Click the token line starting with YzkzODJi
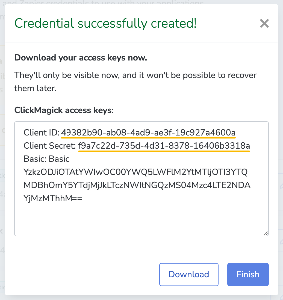The width and height of the screenshot is (283, 300). (x=136, y=172)
